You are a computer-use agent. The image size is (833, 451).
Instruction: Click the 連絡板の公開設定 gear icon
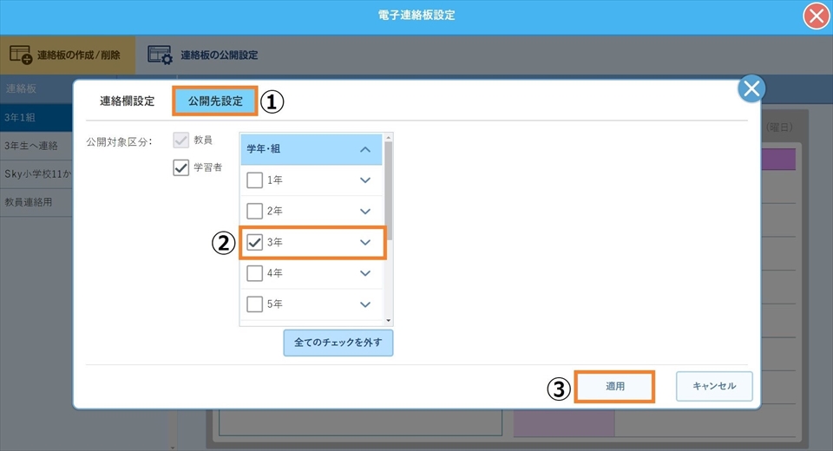click(x=160, y=55)
